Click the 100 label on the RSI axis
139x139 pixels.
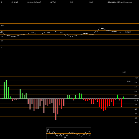pos(3,25)
